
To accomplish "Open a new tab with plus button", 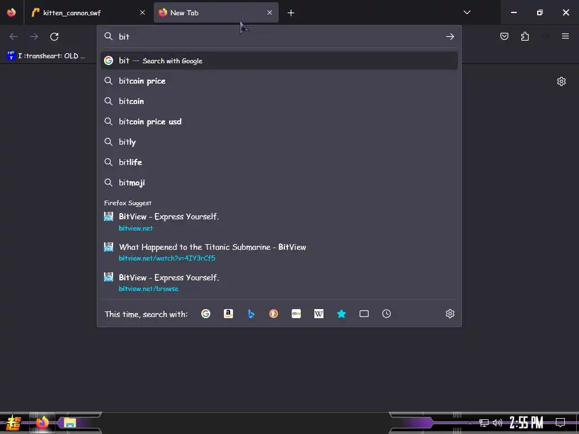I will (291, 13).
